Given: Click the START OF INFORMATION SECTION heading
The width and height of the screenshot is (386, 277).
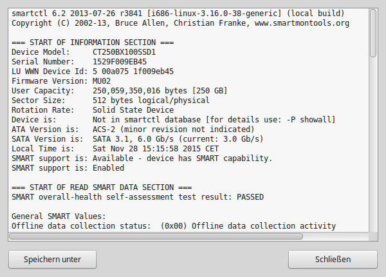Looking at the screenshot, I should [x=93, y=43].
